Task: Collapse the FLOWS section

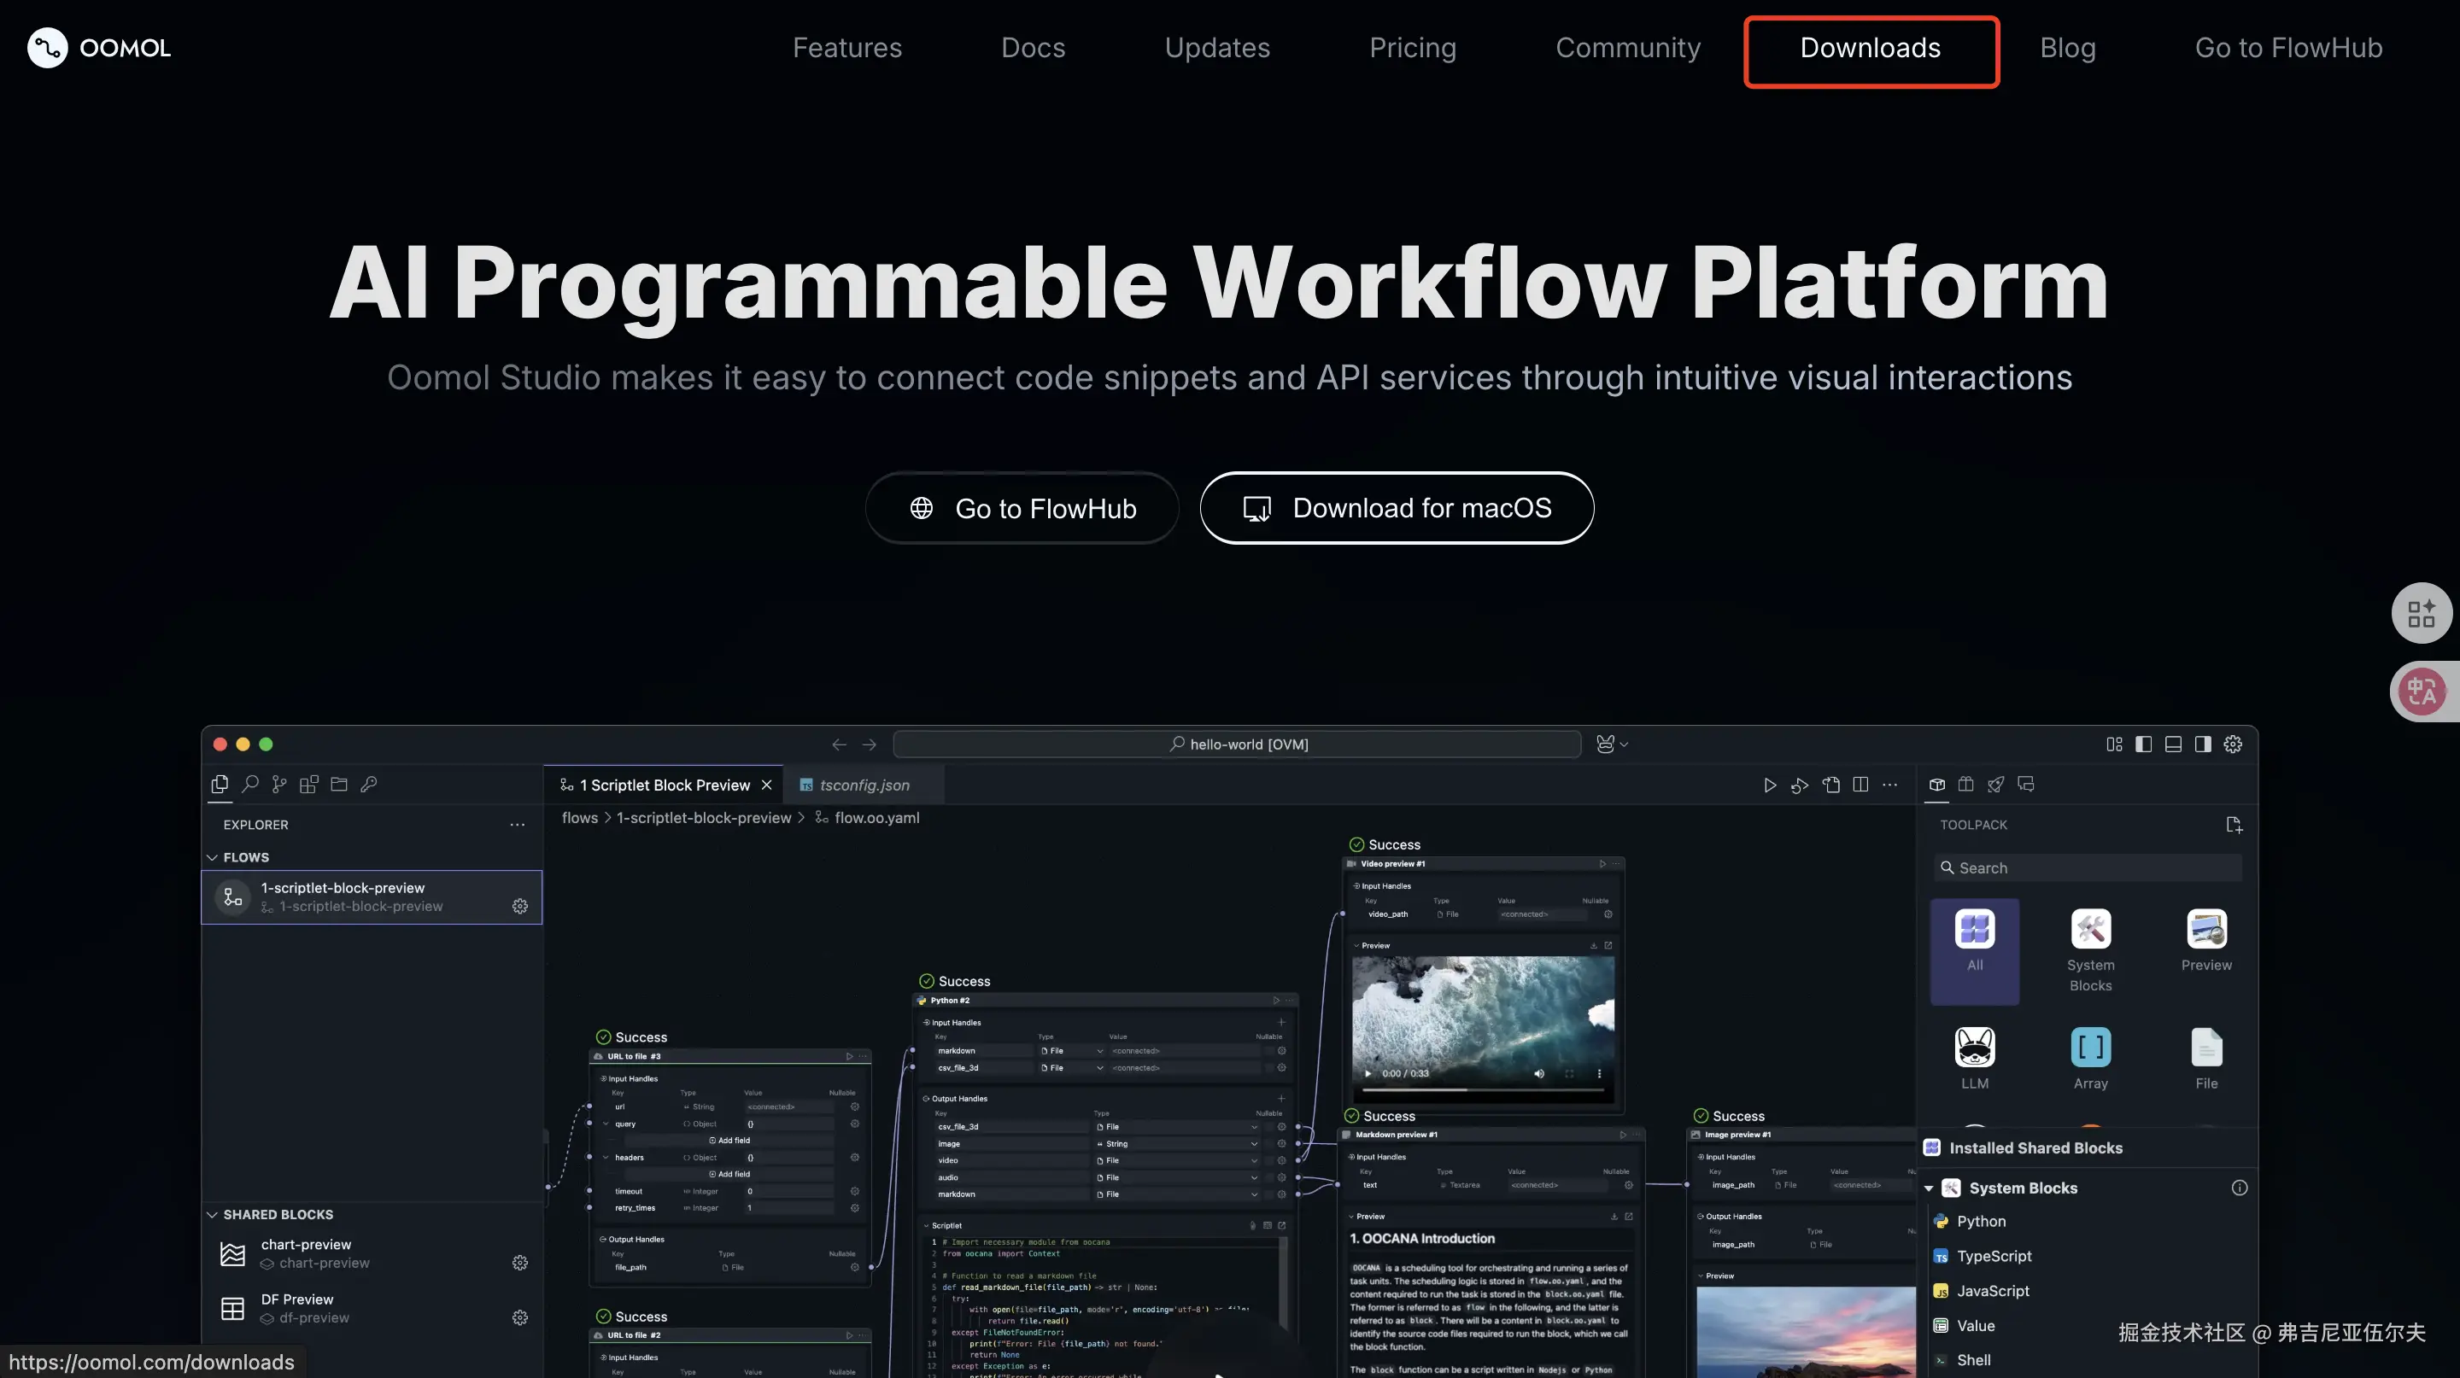Action: (213, 857)
